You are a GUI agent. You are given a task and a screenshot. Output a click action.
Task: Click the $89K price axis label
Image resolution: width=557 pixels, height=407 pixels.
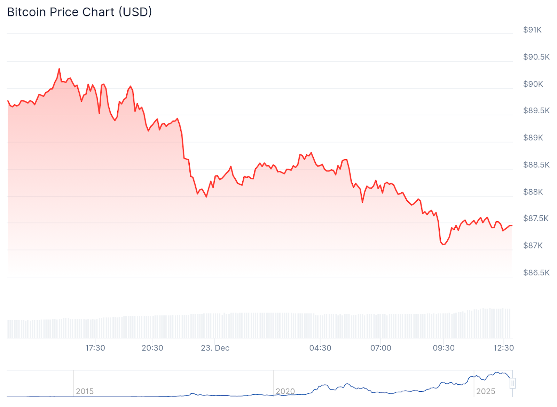click(x=533, y=138)
